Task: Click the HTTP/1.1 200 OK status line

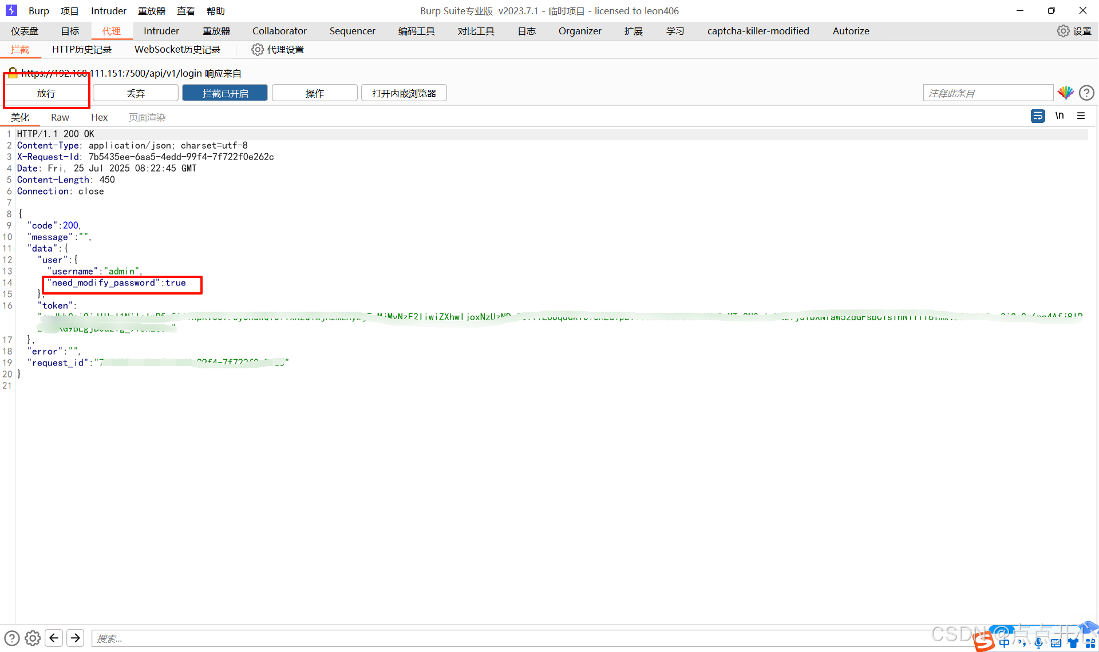Action: coord(56,134)
